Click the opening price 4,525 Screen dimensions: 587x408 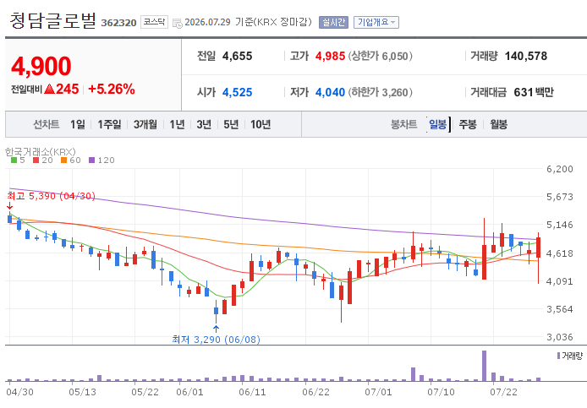tap(238, 92)
